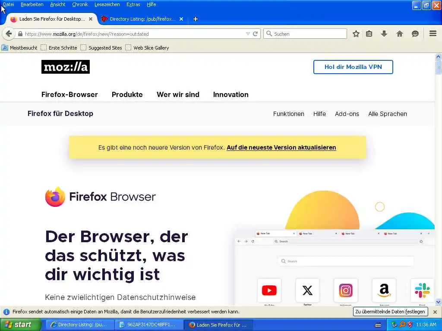Switch to the Directory Listing tab

click(142, 19)
